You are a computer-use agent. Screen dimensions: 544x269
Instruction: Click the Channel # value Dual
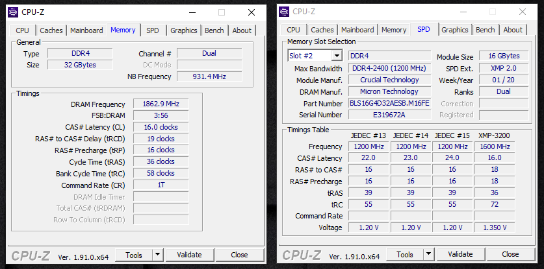point(209,53)
